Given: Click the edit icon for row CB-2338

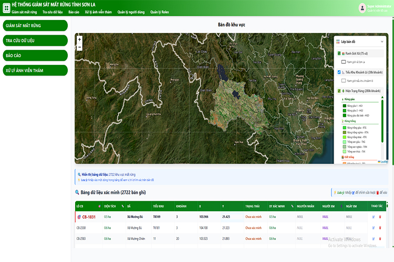Looking at the screenshot, I should coord(374,227).
